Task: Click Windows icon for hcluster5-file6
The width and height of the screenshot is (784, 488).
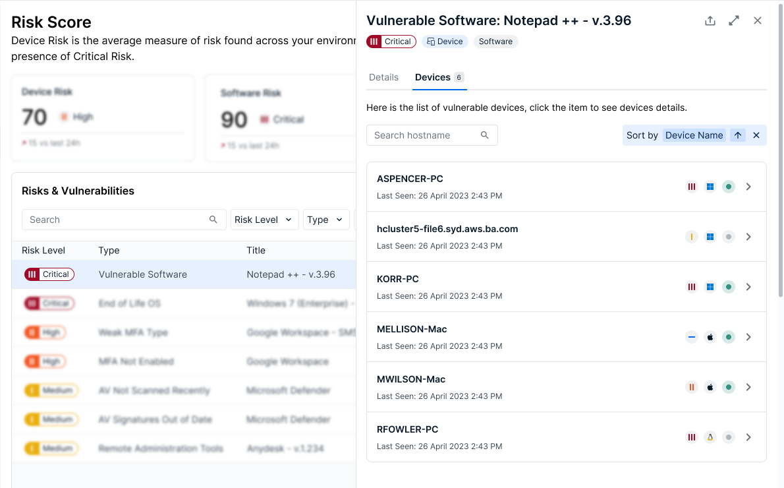Action: (x=710, y=237)
